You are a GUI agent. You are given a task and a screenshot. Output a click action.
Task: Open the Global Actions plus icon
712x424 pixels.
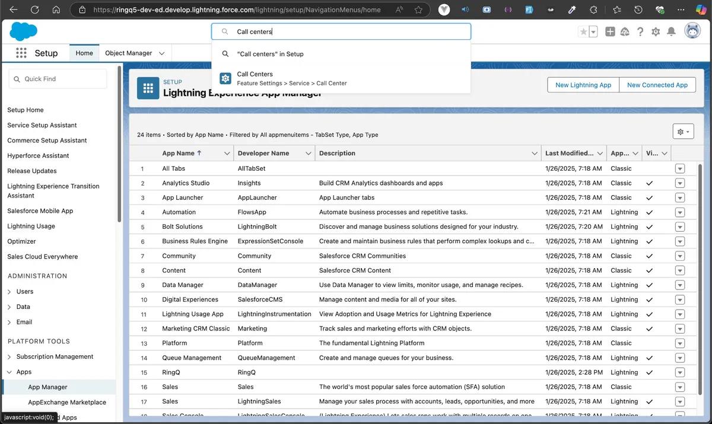[x=610, y=32]
